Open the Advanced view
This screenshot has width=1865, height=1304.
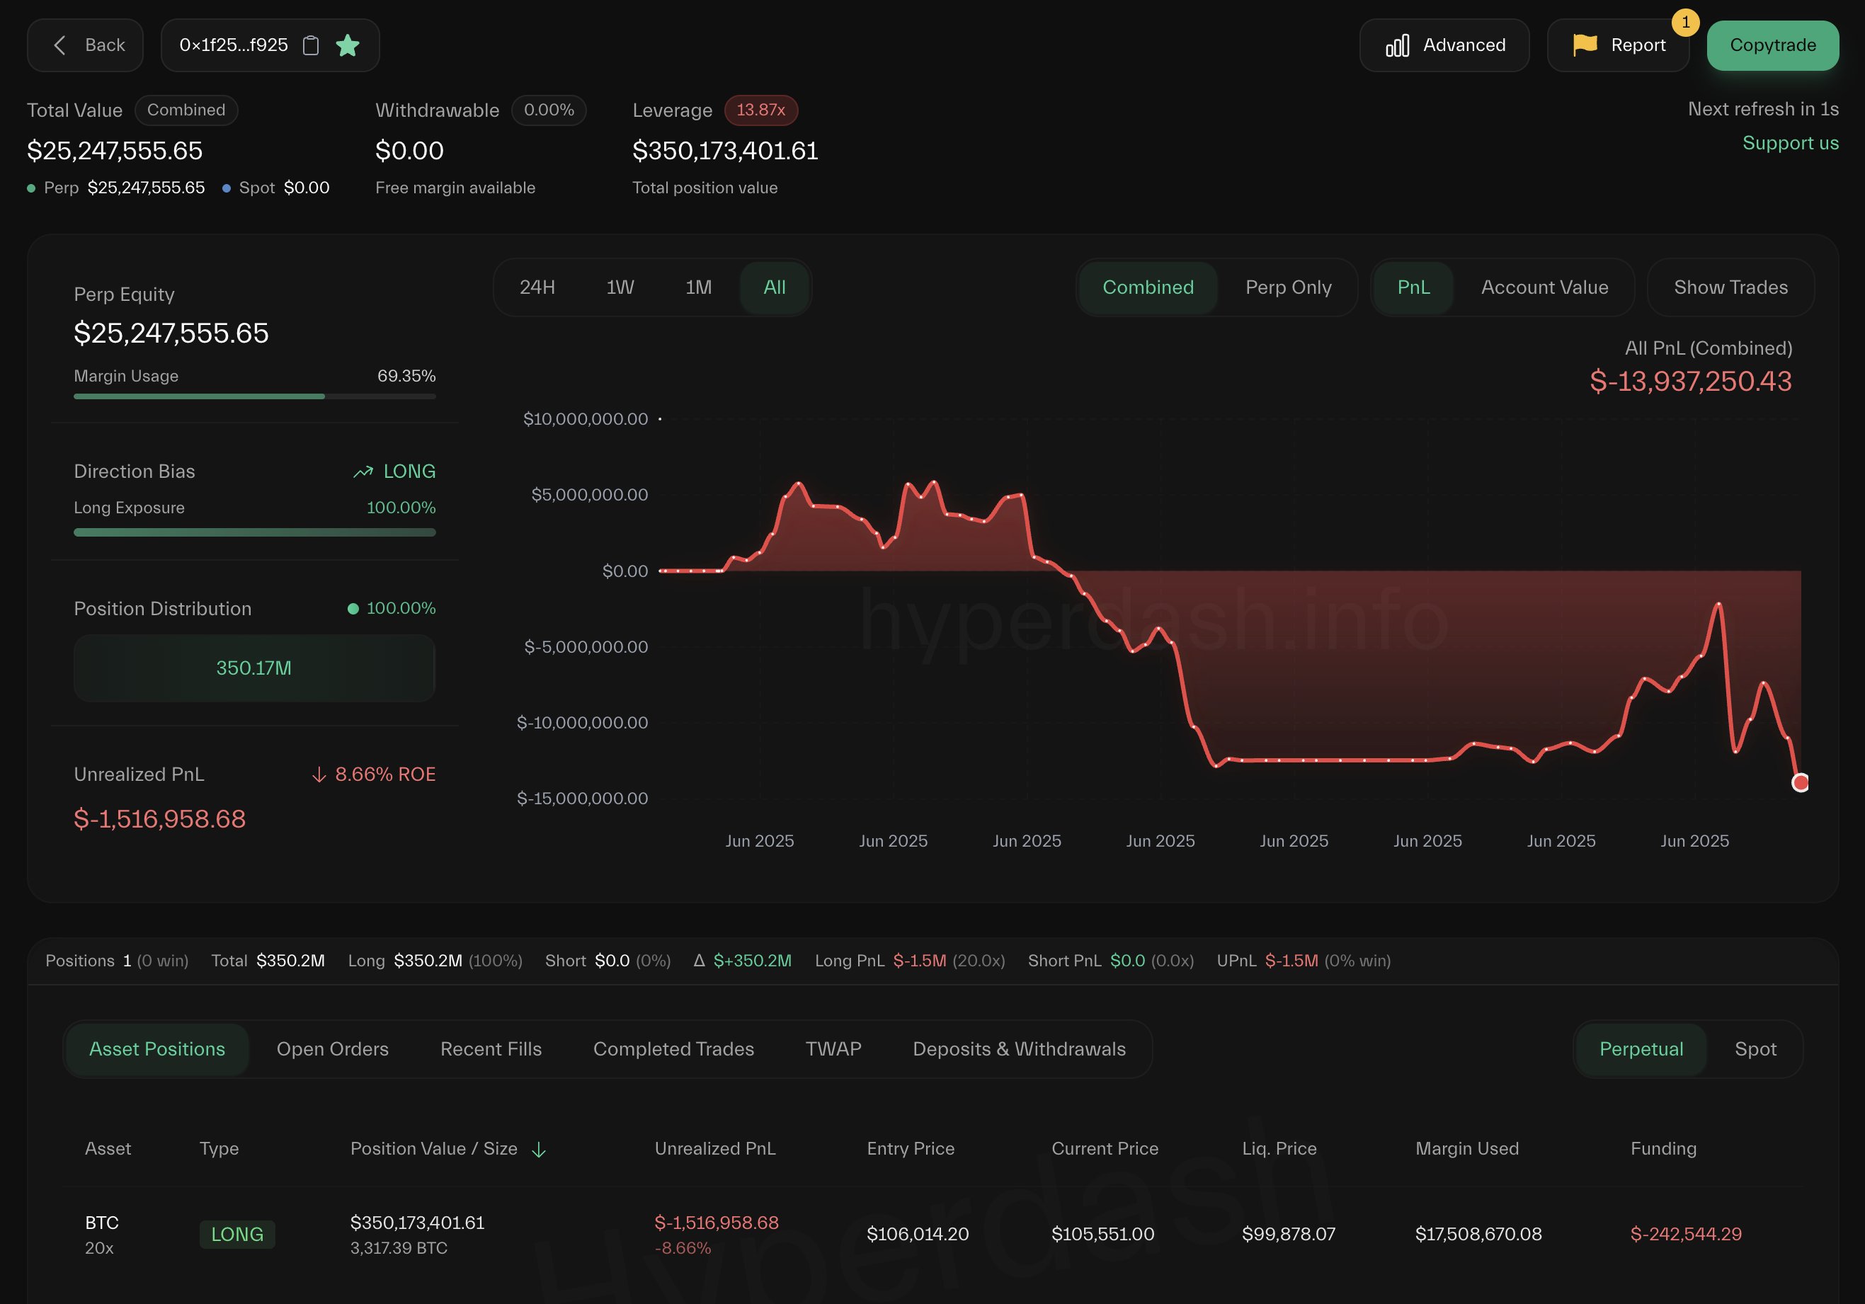pyautogui.click(x=1444, y=45)
